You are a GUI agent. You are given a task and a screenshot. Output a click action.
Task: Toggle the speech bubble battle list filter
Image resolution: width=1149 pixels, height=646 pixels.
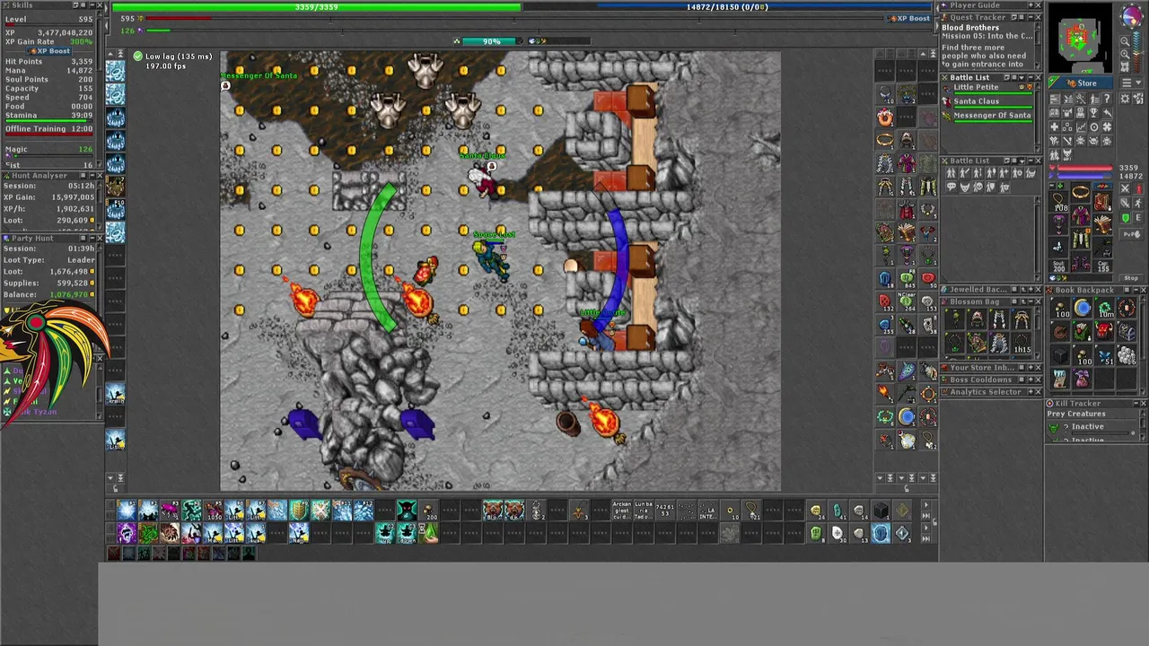pos(951,187)
